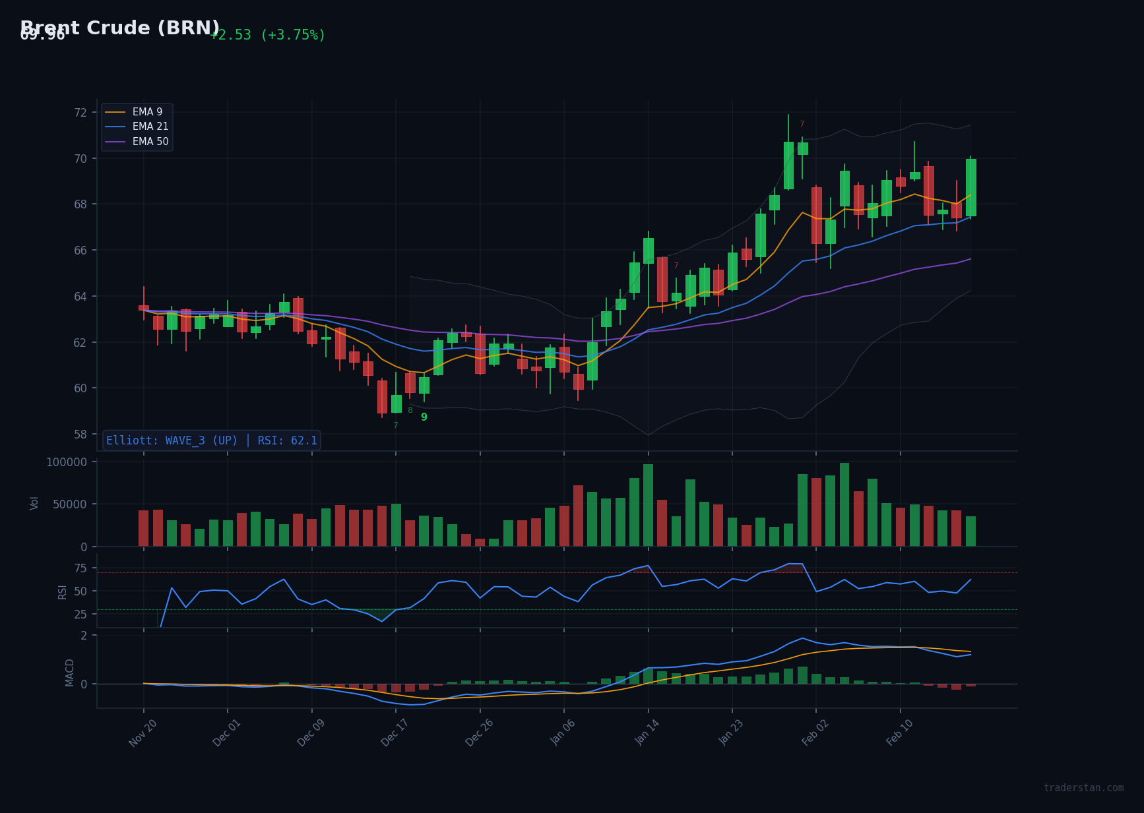Select the MACD panel axis label
The height and width of the screenshot is (813, 1144).
(70, 673)
